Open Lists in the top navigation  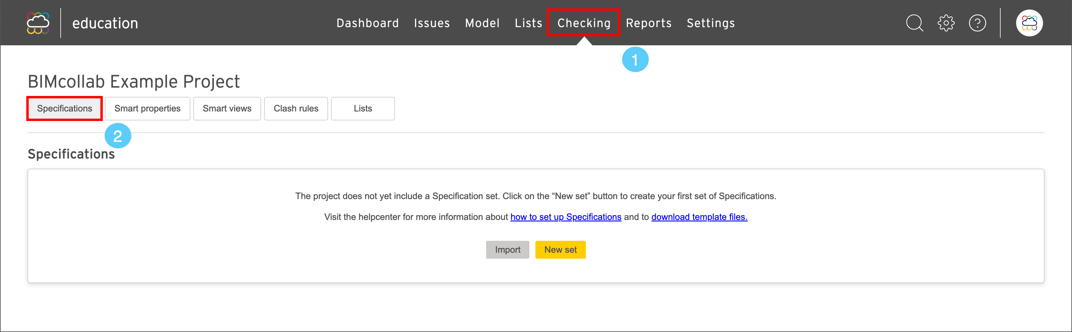(528, 23)
